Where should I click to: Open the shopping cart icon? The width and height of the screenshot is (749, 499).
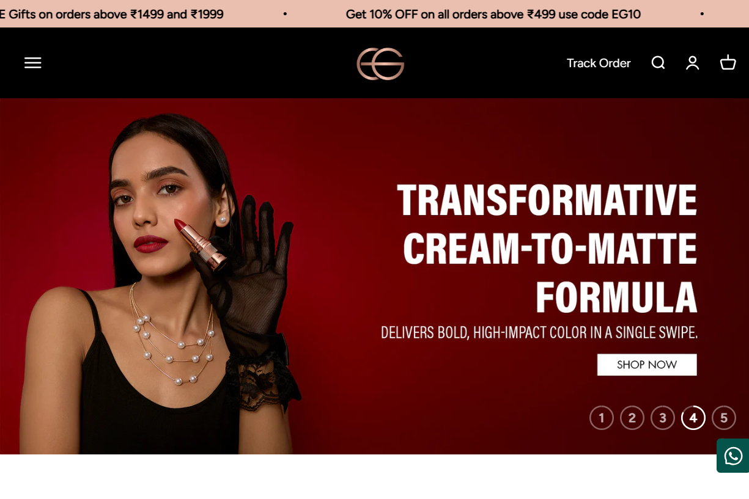[x=728, y=63]
